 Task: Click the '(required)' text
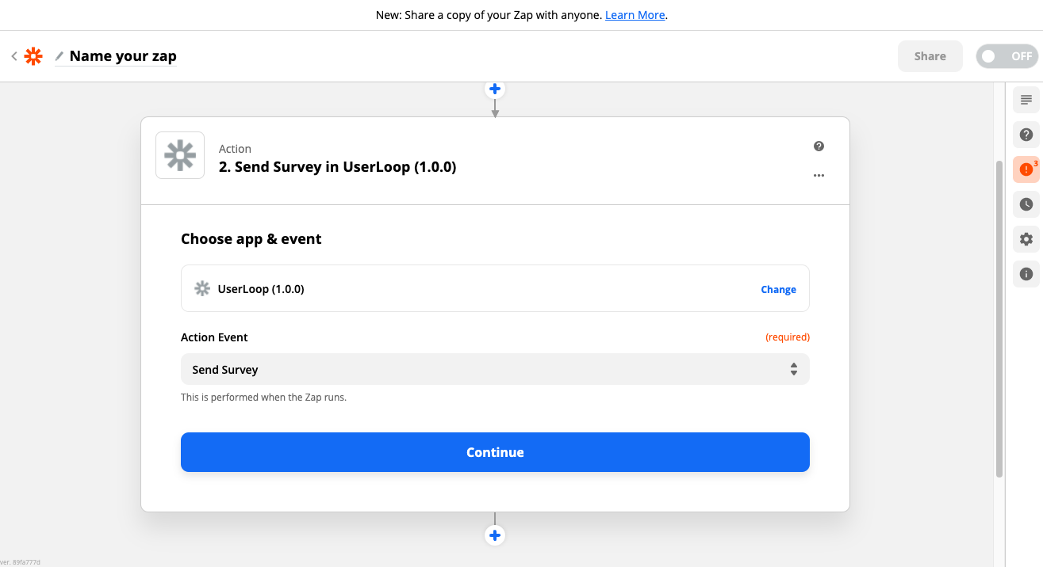(788, 337)
